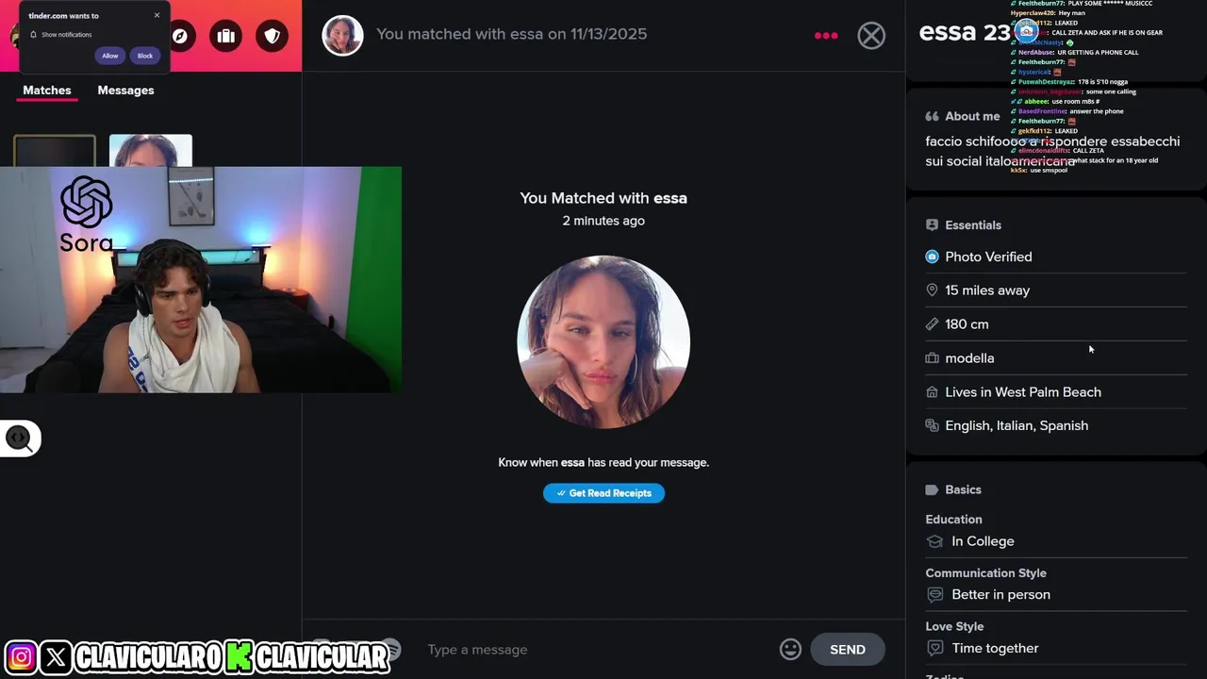The image size is (1207, 679).
Task: Open the emoji picker in the message bar
Action: [790, 649]
